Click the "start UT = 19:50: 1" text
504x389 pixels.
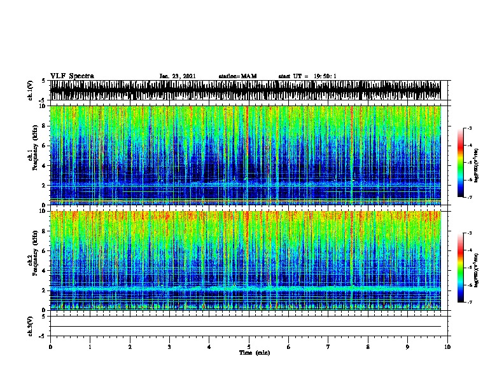point(307,76)
